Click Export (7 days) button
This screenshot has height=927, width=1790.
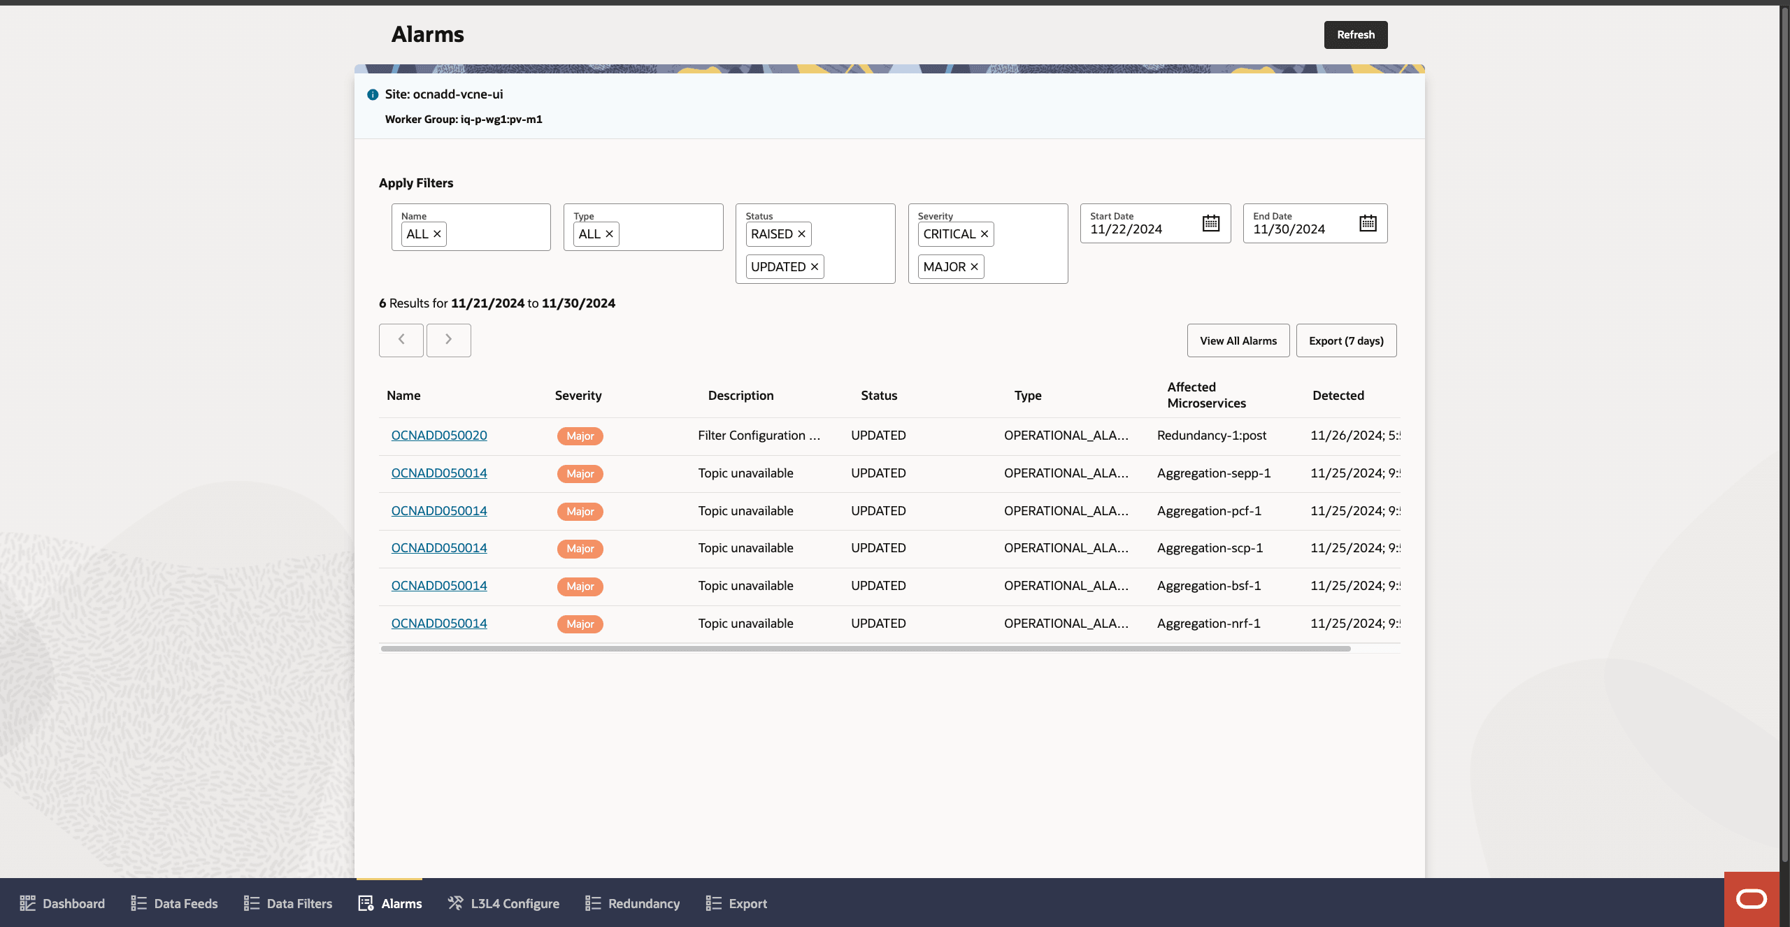[1346, 340]
